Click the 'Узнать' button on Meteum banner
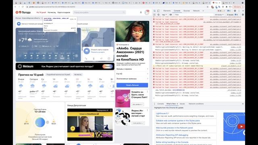The image size is (258, 145). pyautogui.click(x=108, y=66)
